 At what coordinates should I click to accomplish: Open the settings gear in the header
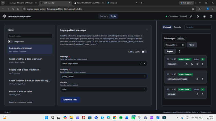click(198, 16)
